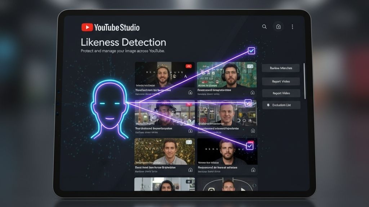Click the first Report Video button
The image size is (369, 207).
(281, 81)
